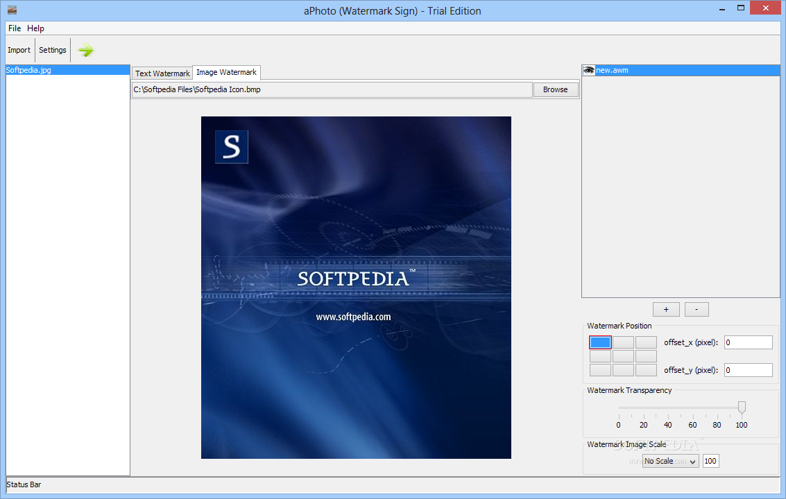The image size is (786, 499).
Task: Click the watermark image path field
Action: [332, 89]
